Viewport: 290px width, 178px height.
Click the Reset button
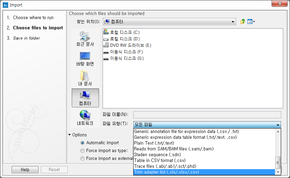coord(54,170)
